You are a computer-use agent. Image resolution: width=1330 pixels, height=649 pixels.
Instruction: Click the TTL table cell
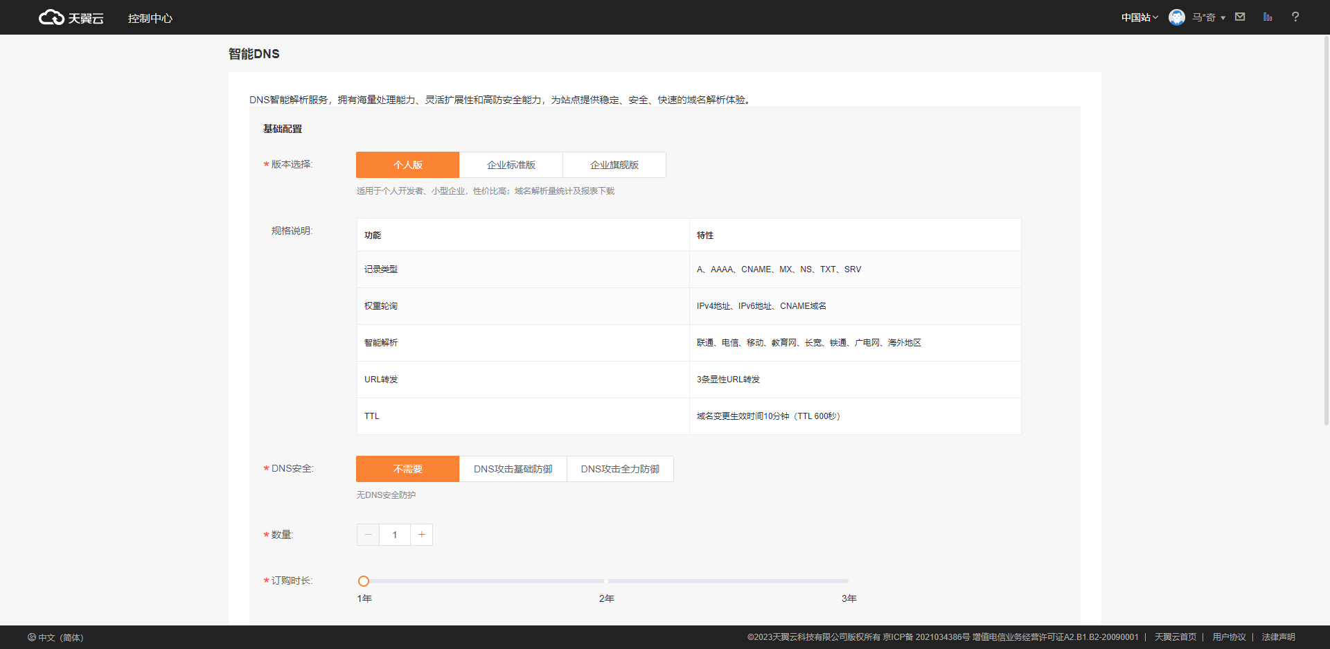pyautogui.click(x=523, y=416)
